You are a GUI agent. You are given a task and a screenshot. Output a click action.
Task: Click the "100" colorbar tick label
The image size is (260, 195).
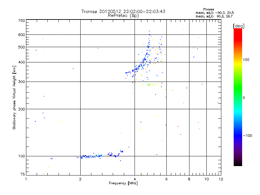[246, 60]
